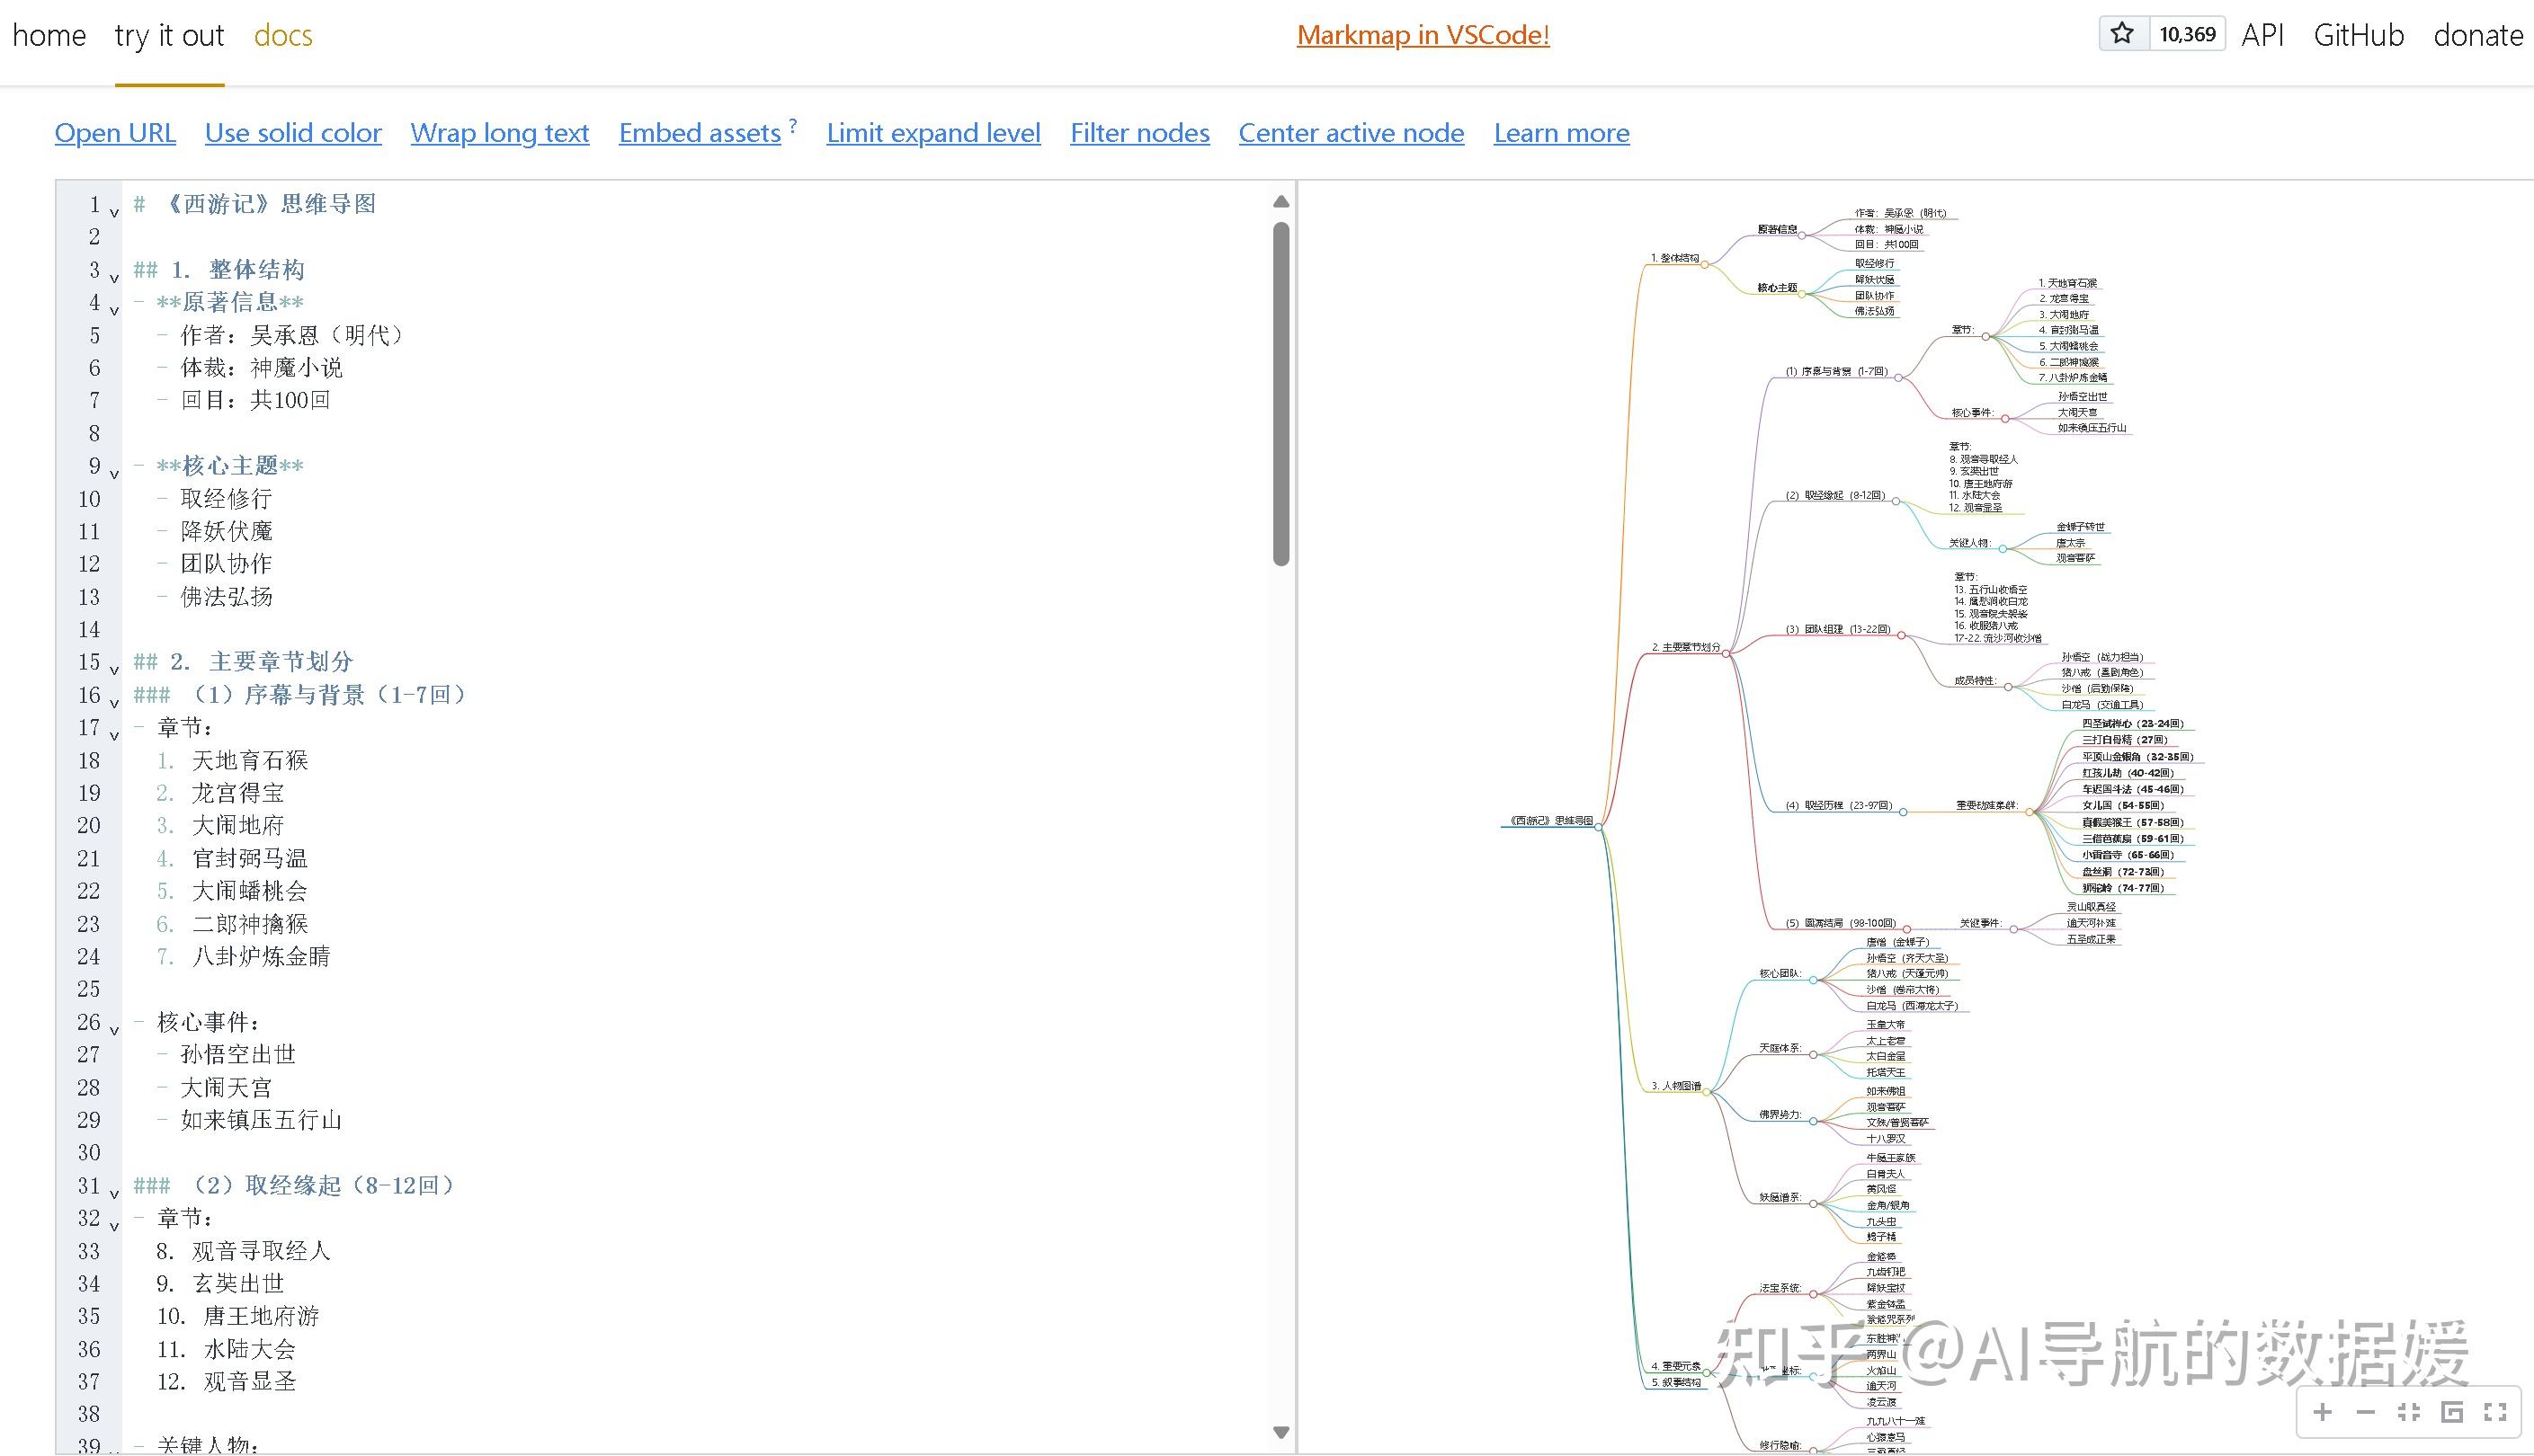The width and height of the screenshot is (2534, 1456).
Task: Click the fullscreen icon in toolbar
Action: pos(2495,1412)
